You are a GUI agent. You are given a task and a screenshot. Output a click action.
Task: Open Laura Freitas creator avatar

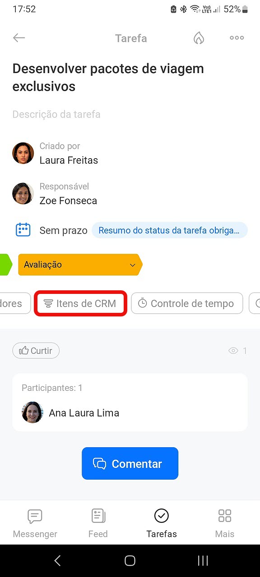click(23, 153)
